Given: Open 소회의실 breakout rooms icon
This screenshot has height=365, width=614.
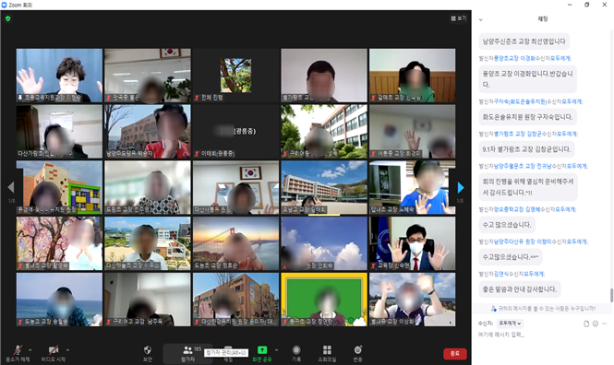Looking at the screenshot, I should click(x=327, y=349).
